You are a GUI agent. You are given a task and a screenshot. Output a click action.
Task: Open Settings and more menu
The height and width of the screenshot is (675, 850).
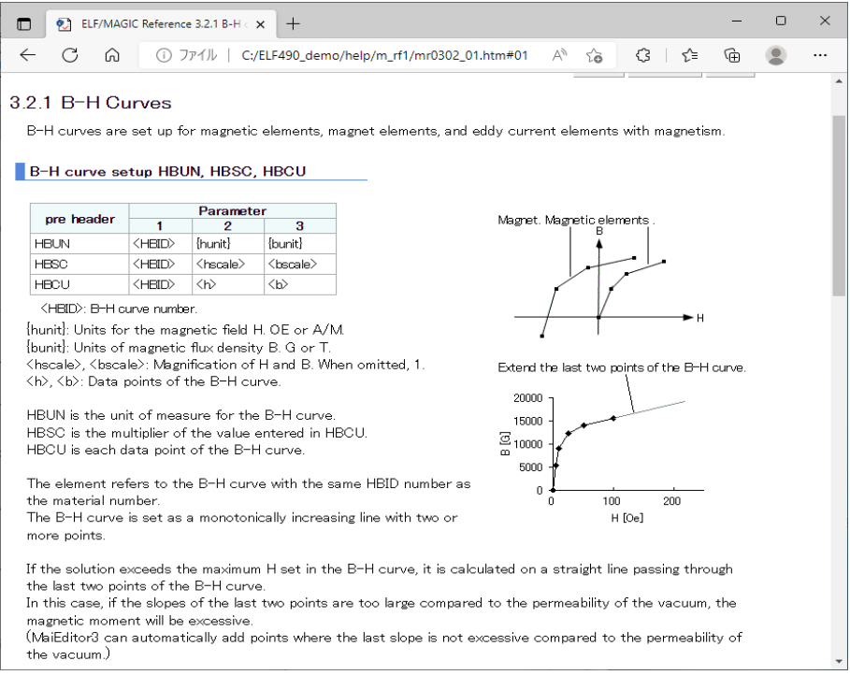pyautogui.click(x=820, y=55)
